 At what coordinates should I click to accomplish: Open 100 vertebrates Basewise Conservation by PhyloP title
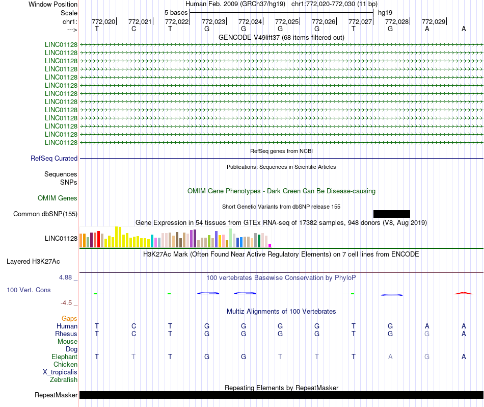[281, 278]
